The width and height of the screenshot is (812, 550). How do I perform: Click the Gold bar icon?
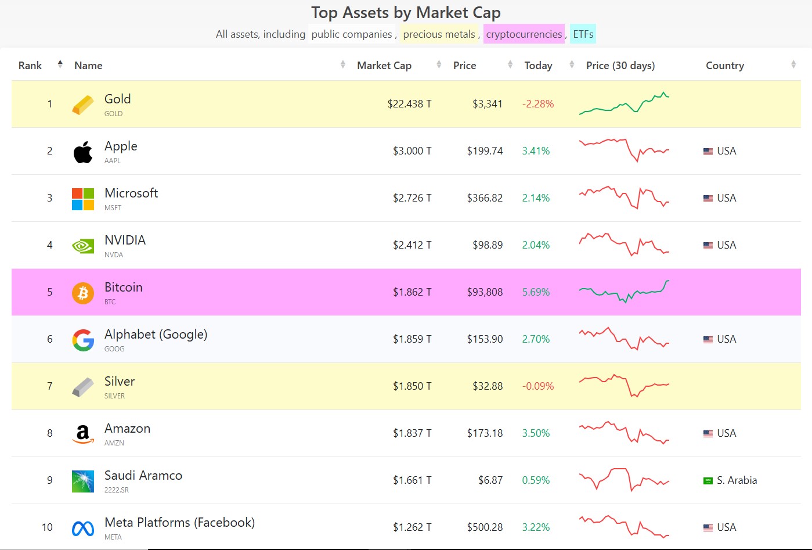click(83, 105)
